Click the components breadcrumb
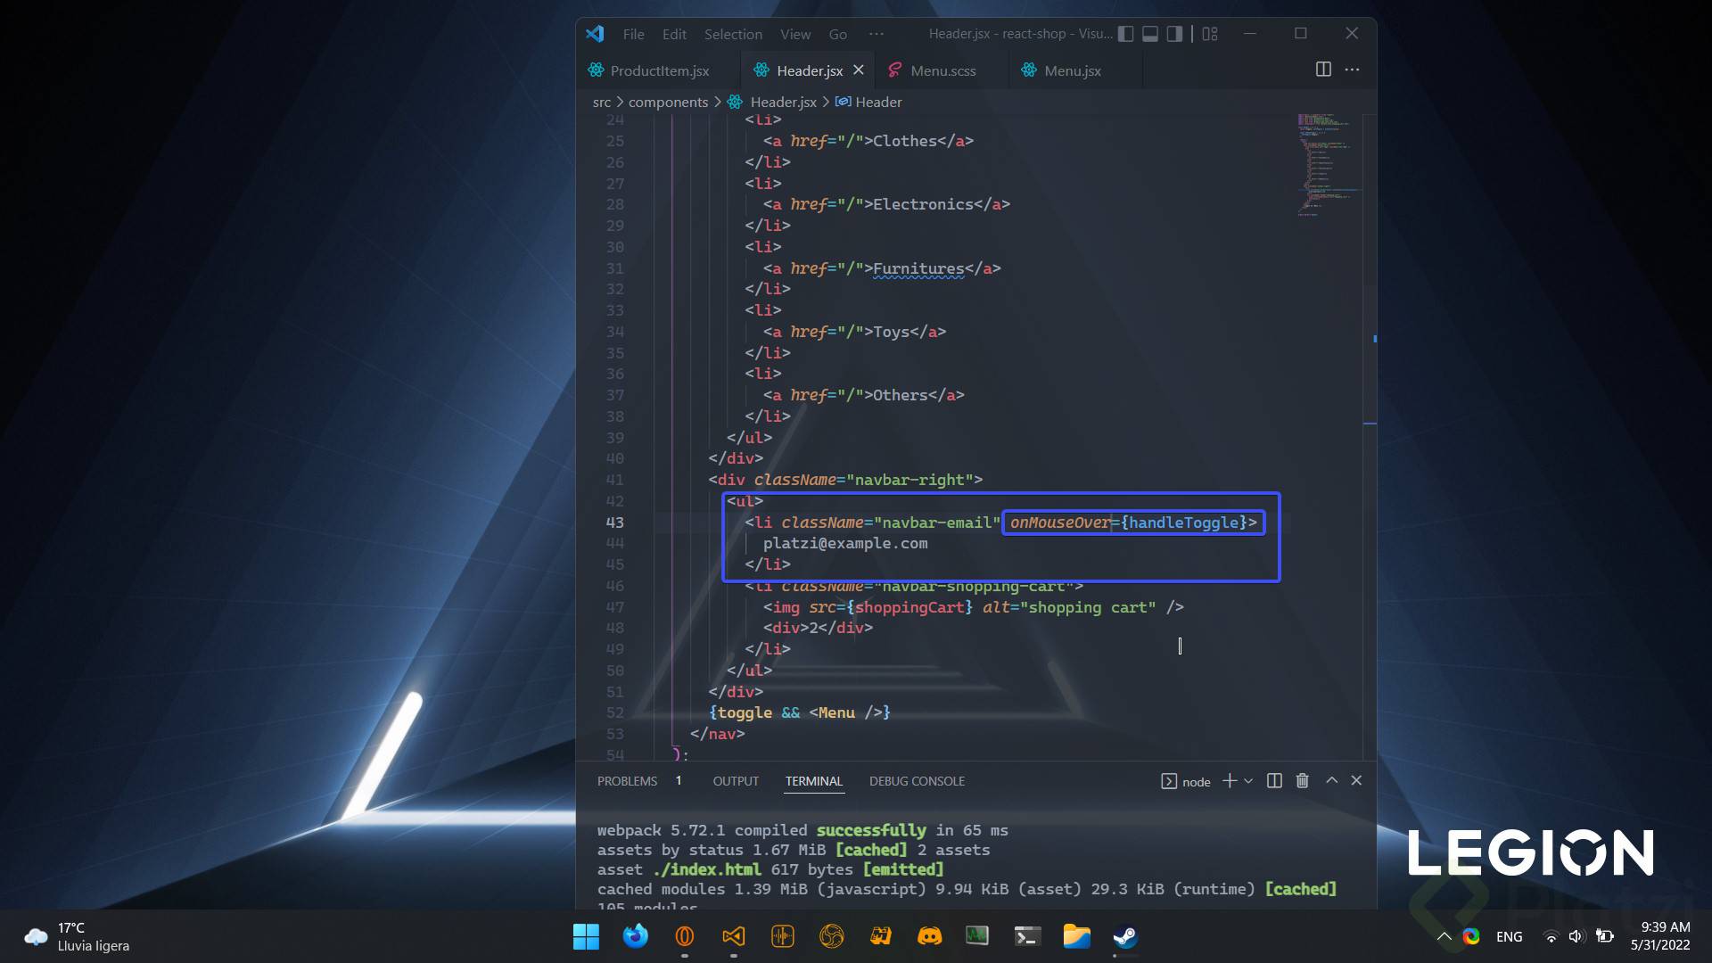1712x963 pixels. tap(668, 102)
